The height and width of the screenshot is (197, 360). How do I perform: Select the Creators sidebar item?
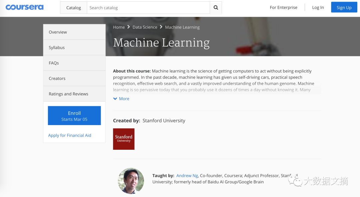tap(74, 79)
